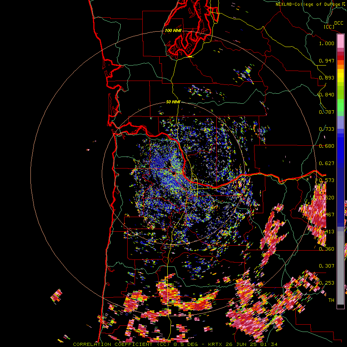This screenshot has height=347, width=347.
Task: Click the CORRELATION COEFFICIENT (CC) caption text
Action: tap(122, 344)
